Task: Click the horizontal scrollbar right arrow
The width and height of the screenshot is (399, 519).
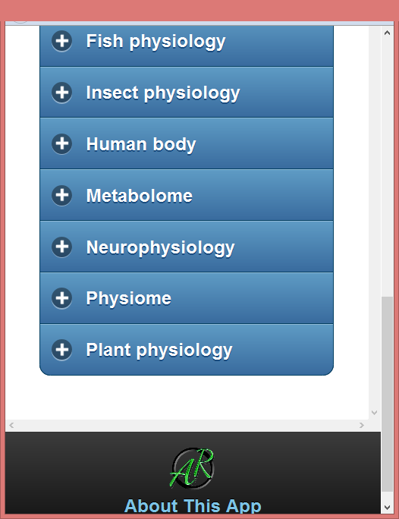Action: [x=362, y=425]
